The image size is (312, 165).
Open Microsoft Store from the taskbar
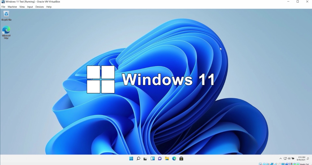tap(181, 159)
